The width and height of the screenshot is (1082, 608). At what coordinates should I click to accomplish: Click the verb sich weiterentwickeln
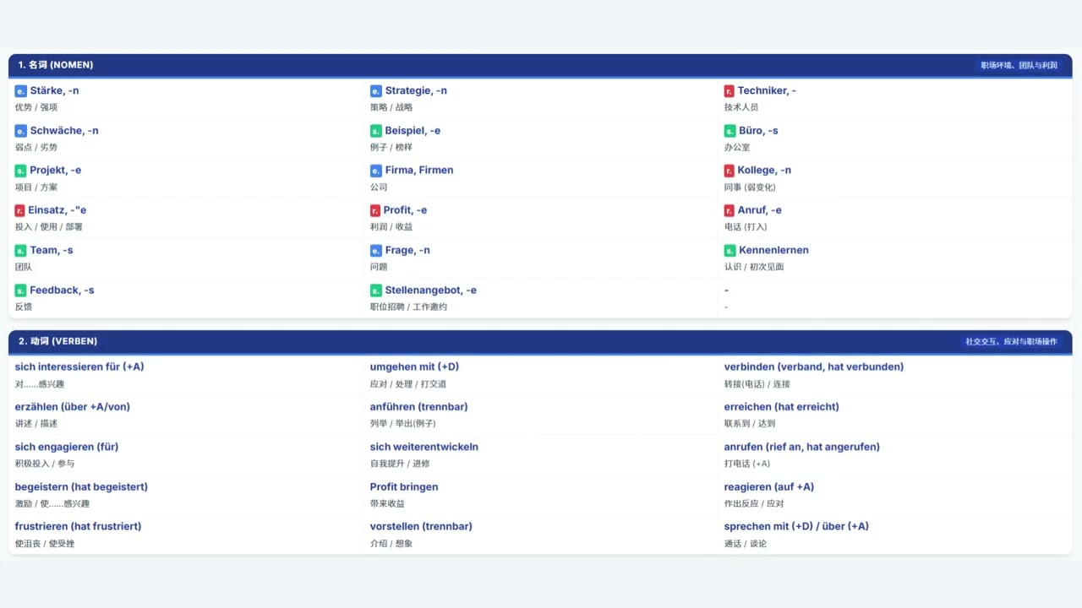(x=424, y=447)
